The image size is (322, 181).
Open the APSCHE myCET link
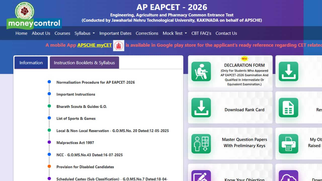[95, 45]
